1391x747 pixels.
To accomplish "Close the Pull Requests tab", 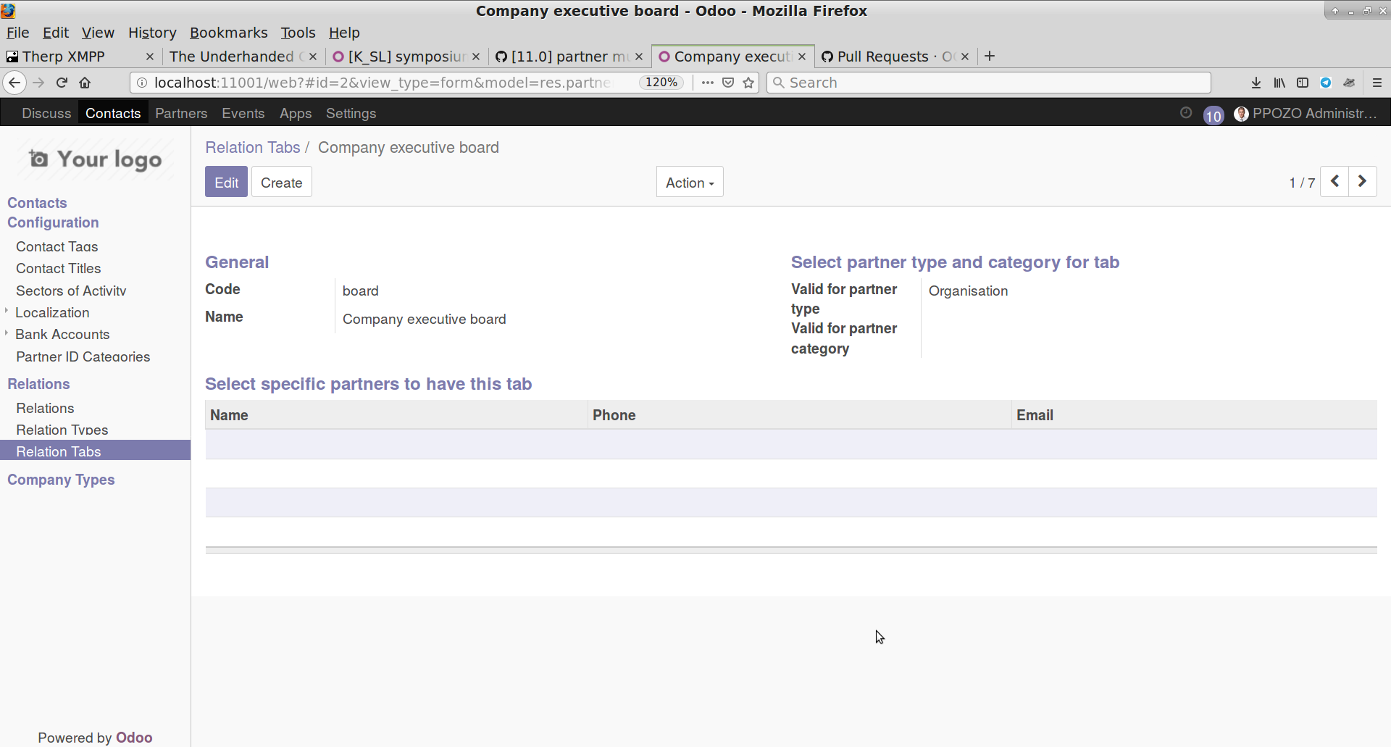I will [x=965, y=57].
